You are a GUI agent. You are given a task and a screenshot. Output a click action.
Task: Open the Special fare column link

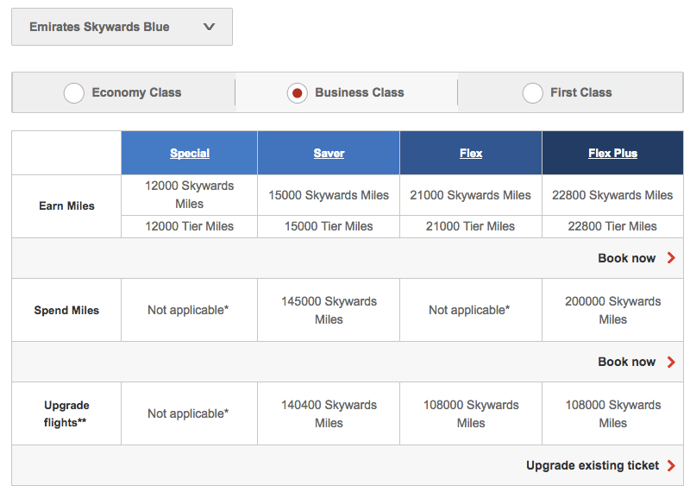[190, 154]
